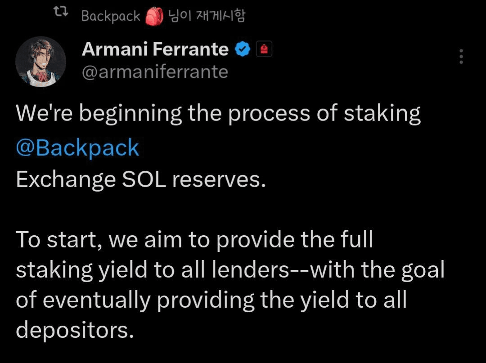Click the word "SOL" in the post
Screen dimensions: 486x363
pos(144,179)
